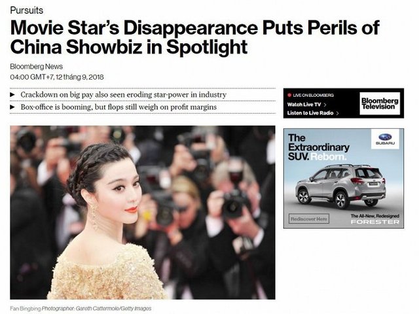Click the Listen to Live Radio link

pos(310,113)
